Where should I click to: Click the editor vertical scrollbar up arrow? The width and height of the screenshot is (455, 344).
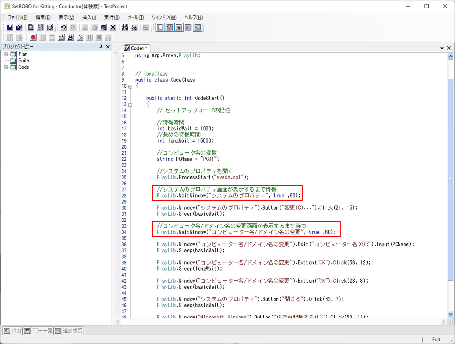[451, 56]
